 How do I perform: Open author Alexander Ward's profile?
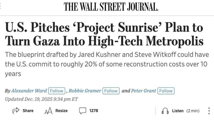tap(29, 91)
